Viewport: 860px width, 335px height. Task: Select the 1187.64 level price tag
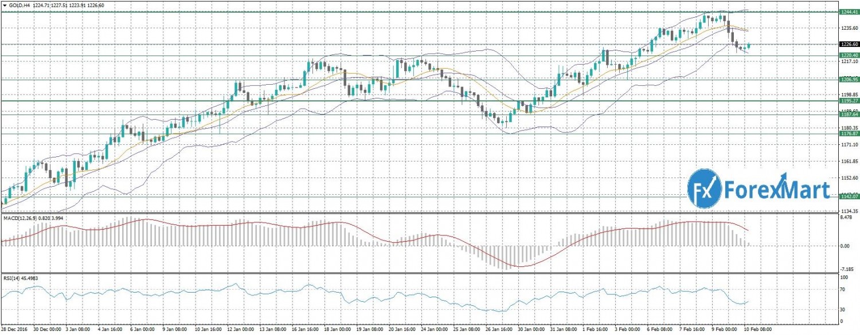coord(849,115)
